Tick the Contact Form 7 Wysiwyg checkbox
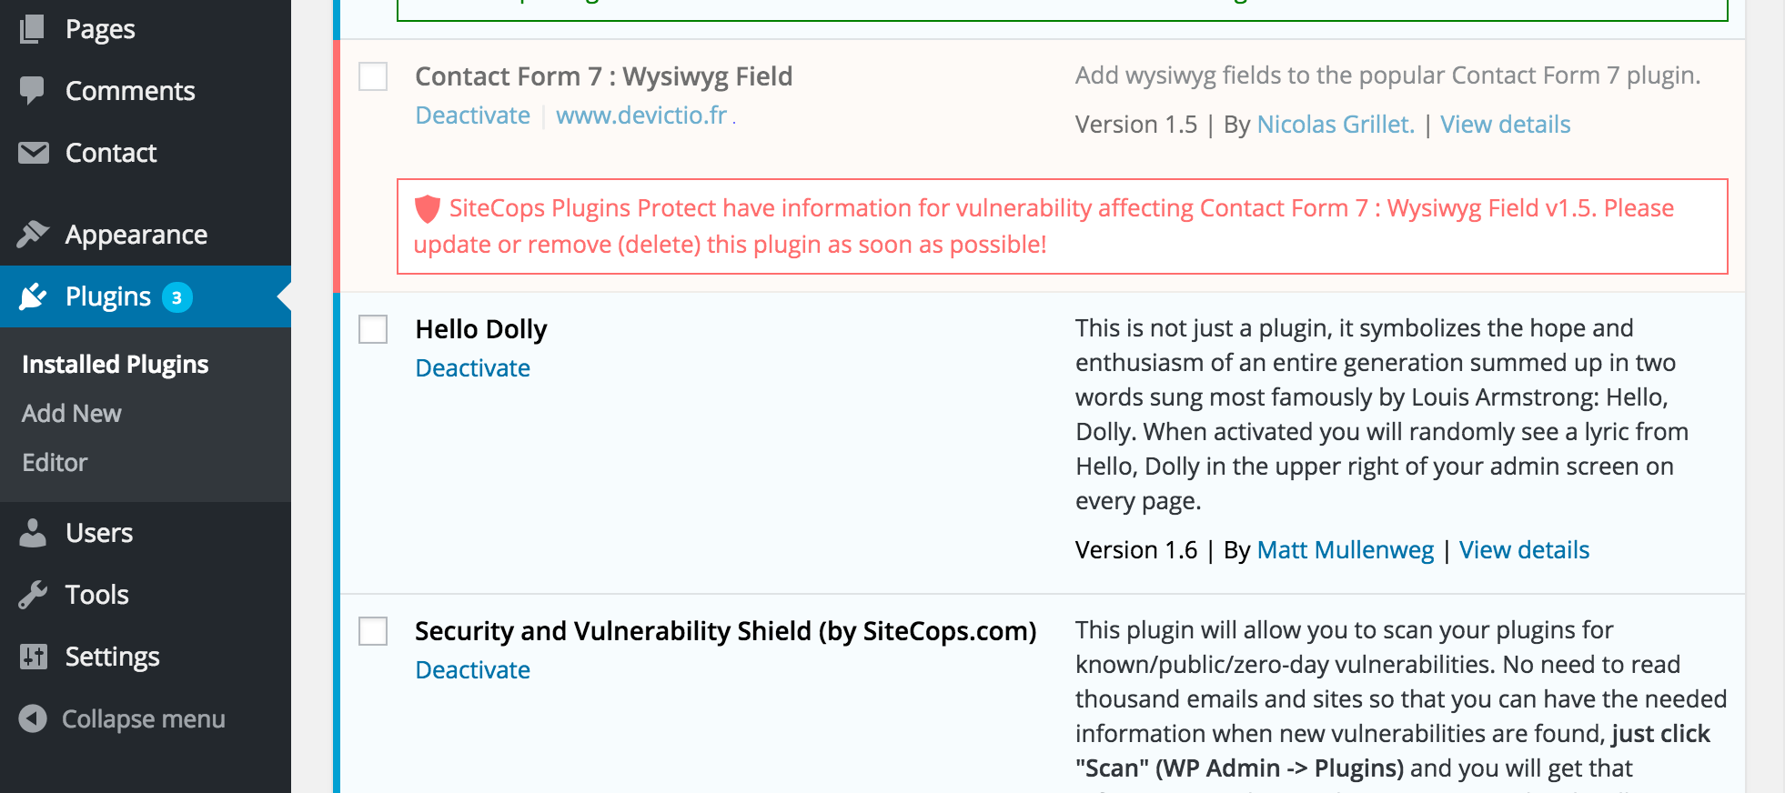Viewport: 1785px width, 793px height. (x=373, y=76)
